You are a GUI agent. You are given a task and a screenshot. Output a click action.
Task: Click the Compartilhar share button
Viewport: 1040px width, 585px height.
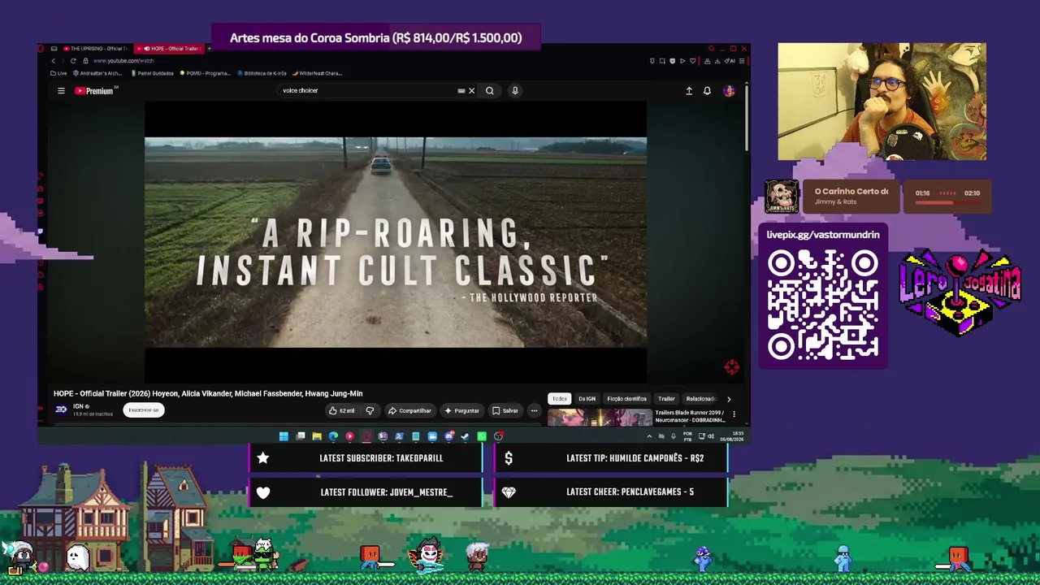click(409, 411)
